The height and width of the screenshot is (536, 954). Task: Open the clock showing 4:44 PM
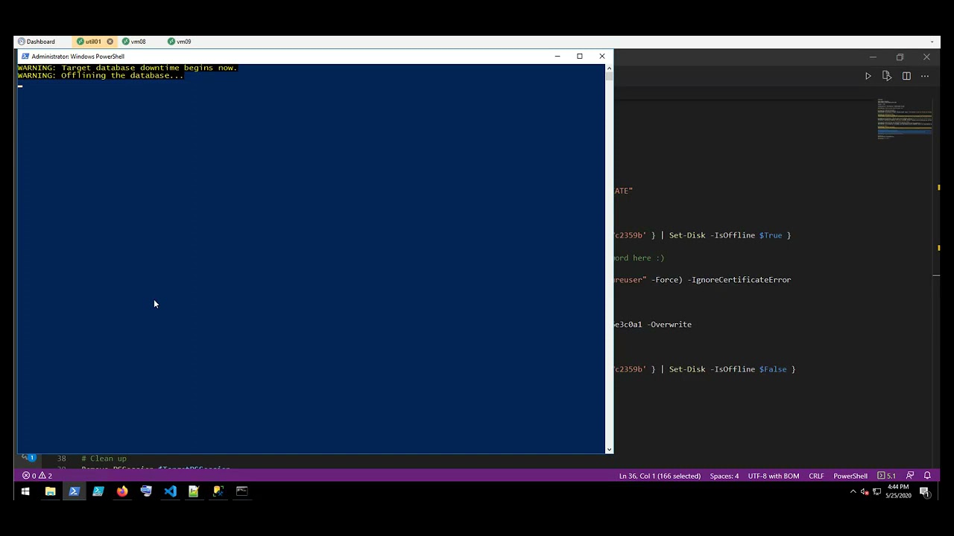click(898, 491)
